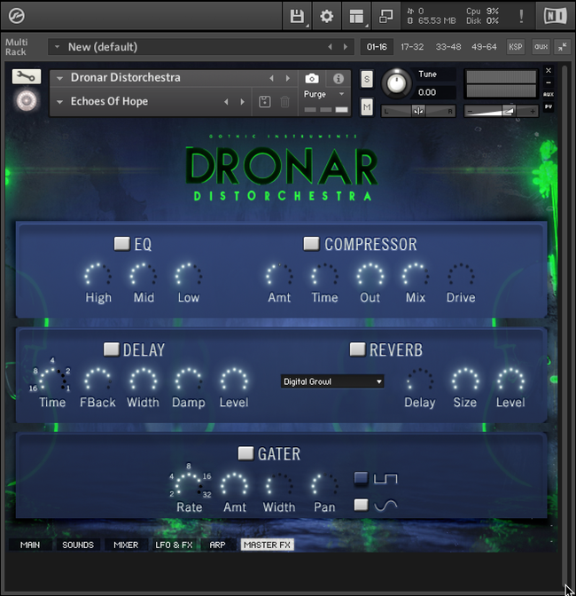Switch to the SOUNDS tab
Image resolution: width=576 pixels, height=596 pixels.
tap(78, 545)
